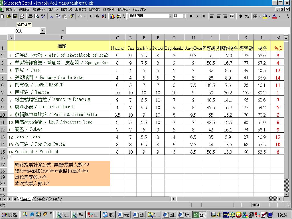The image size is (292, 219).
Task: Open the font name dropdown
Action: [x=170, y=16]
